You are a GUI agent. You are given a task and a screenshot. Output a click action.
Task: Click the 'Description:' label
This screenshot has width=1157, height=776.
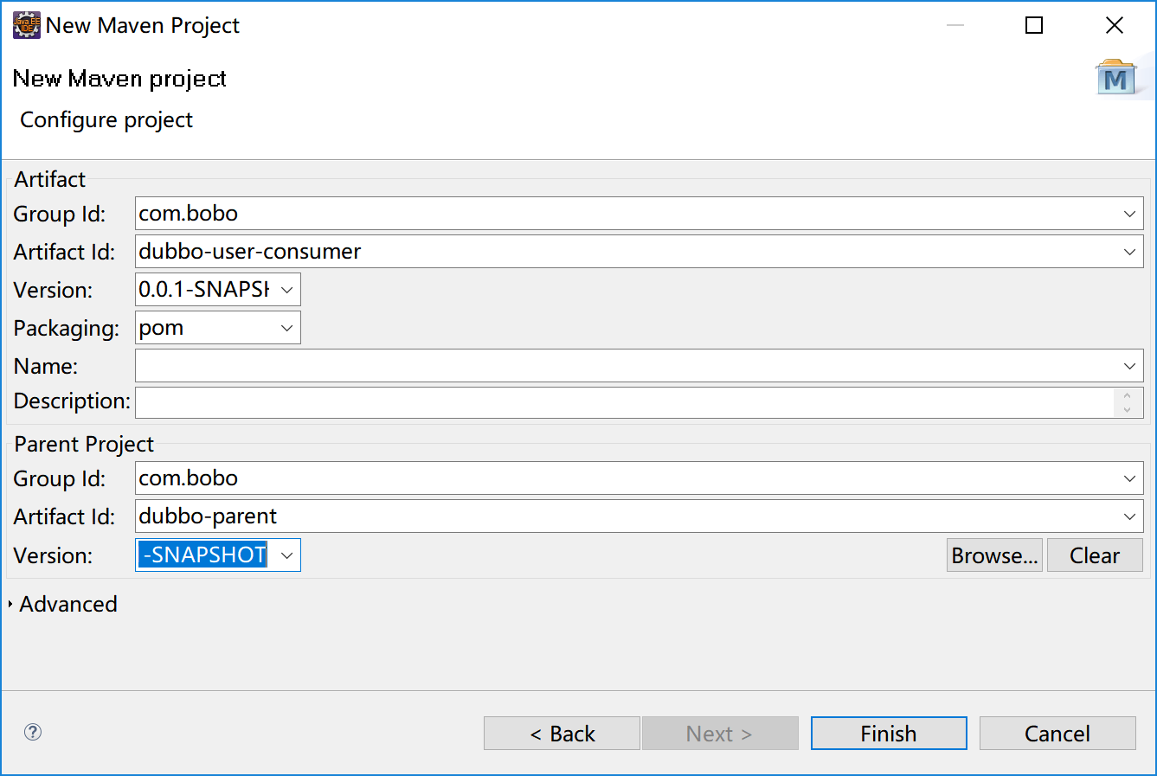[72, 401]
